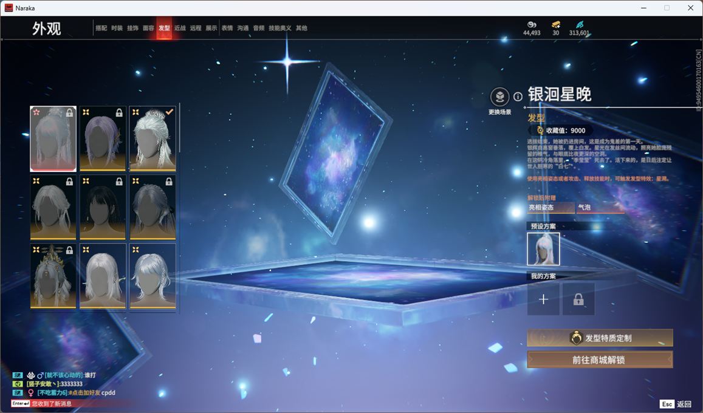Click the 更换场景 scene change icon
The height and width of the screenshot is (413, 703).
click(499, 97)
